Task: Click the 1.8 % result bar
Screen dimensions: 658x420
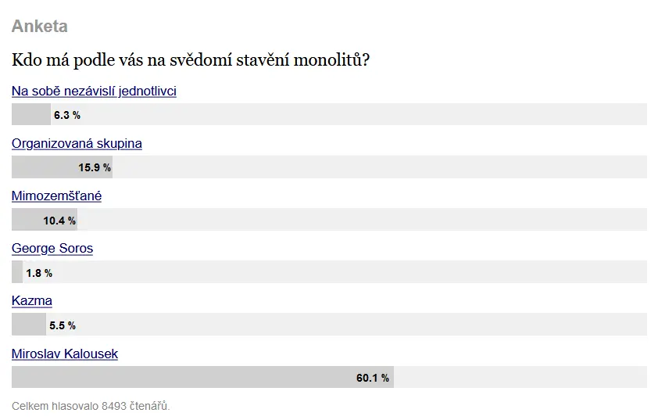Action: 329,271
